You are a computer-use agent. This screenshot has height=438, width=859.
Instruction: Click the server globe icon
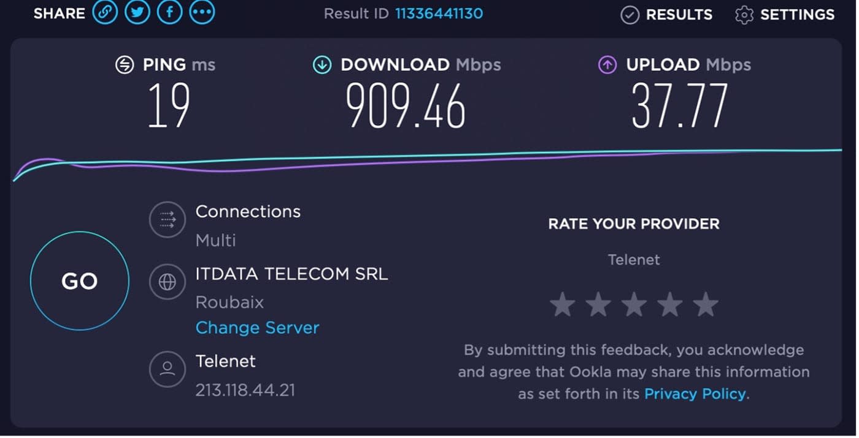tap(167, 282)
